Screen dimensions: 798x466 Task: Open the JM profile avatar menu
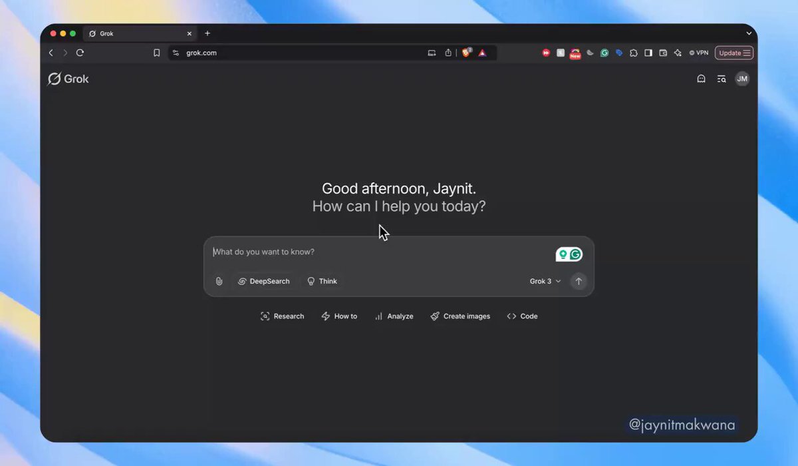pyautogui.click(x=742, y=79)
